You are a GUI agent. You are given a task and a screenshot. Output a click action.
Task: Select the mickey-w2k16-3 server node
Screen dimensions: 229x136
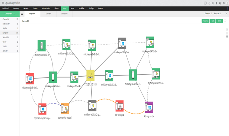coord(42,46)
